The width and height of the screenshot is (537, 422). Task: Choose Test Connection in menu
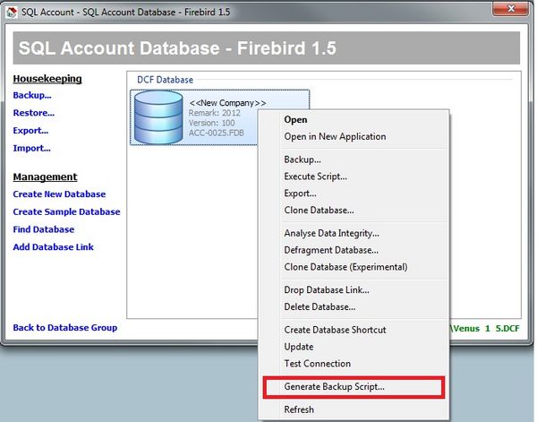[317, 364]
